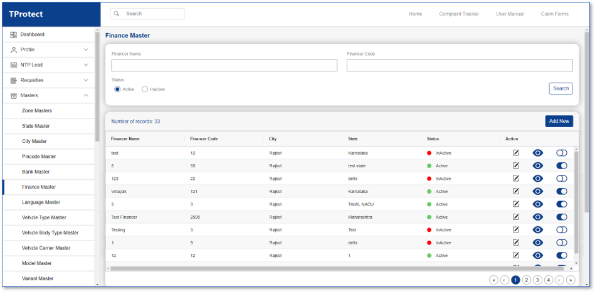Enable the status toggle for financer 123
Image resolution: width=595 pixels, height=292 pixels.
[561, 179]
